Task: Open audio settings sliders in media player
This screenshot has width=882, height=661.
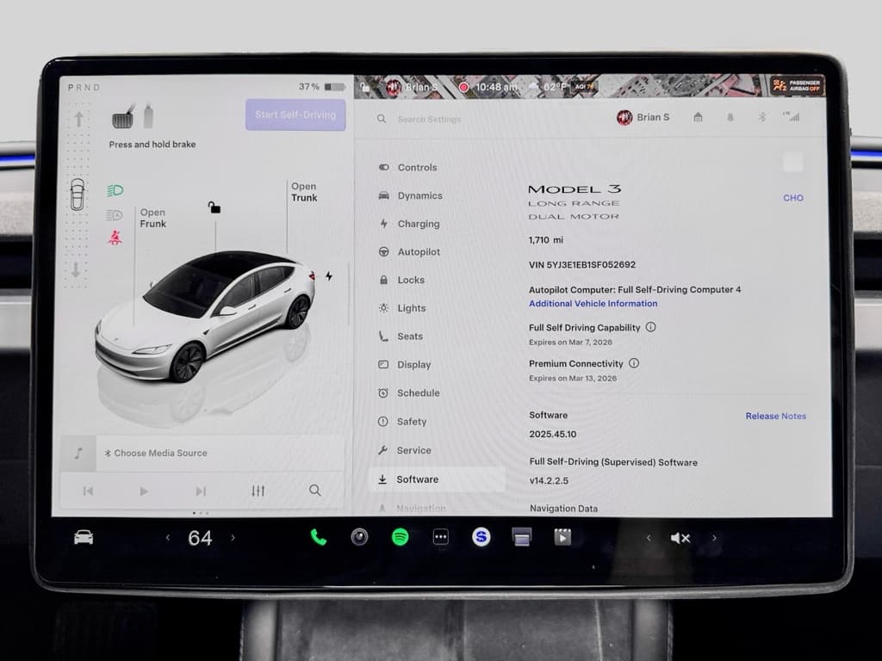Action: 258,490
